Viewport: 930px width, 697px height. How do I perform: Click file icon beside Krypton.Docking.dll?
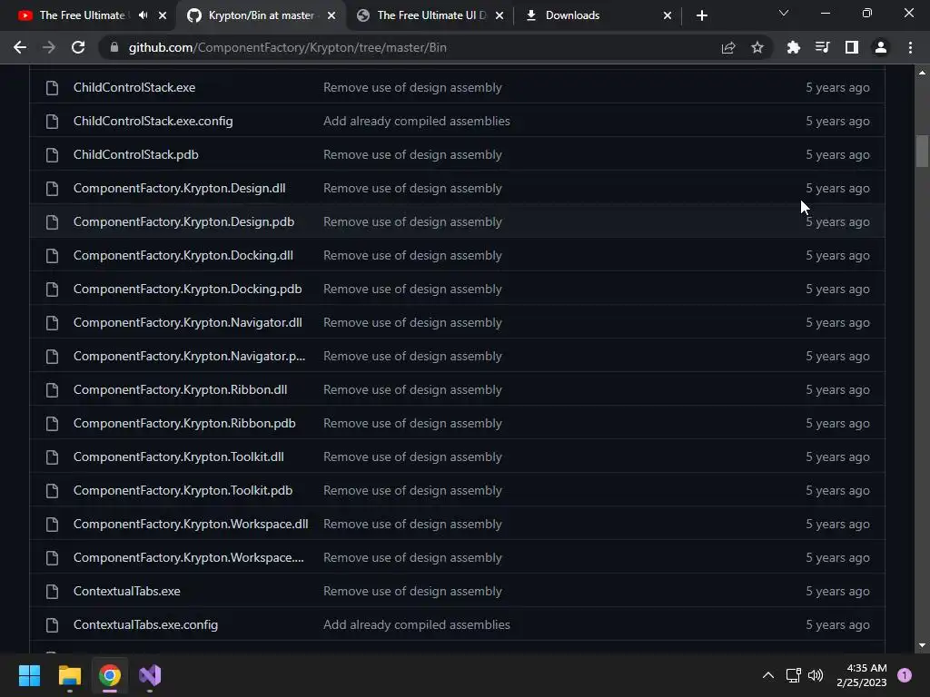(x=52, y=255)
